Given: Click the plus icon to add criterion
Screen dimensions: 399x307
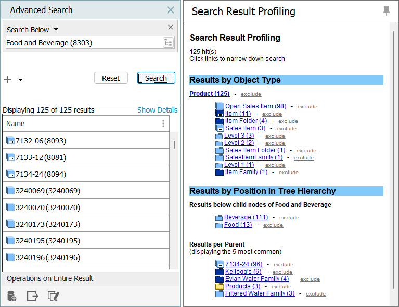Looking at the screenshot, I should (8, 80).
